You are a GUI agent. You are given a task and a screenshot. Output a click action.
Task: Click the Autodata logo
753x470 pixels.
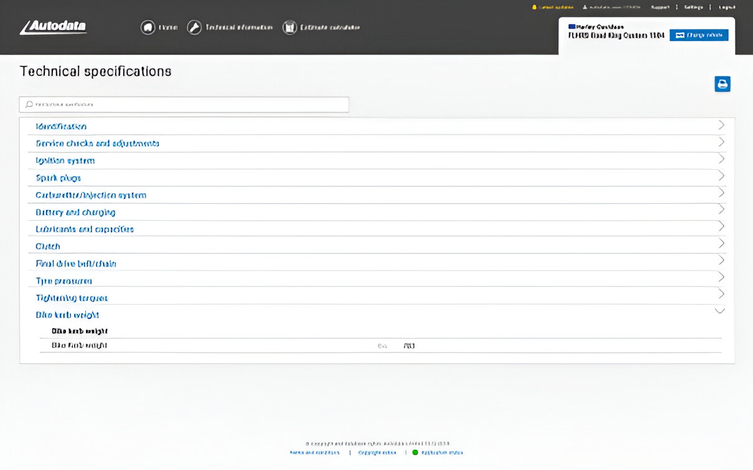(x=53, y=27)
